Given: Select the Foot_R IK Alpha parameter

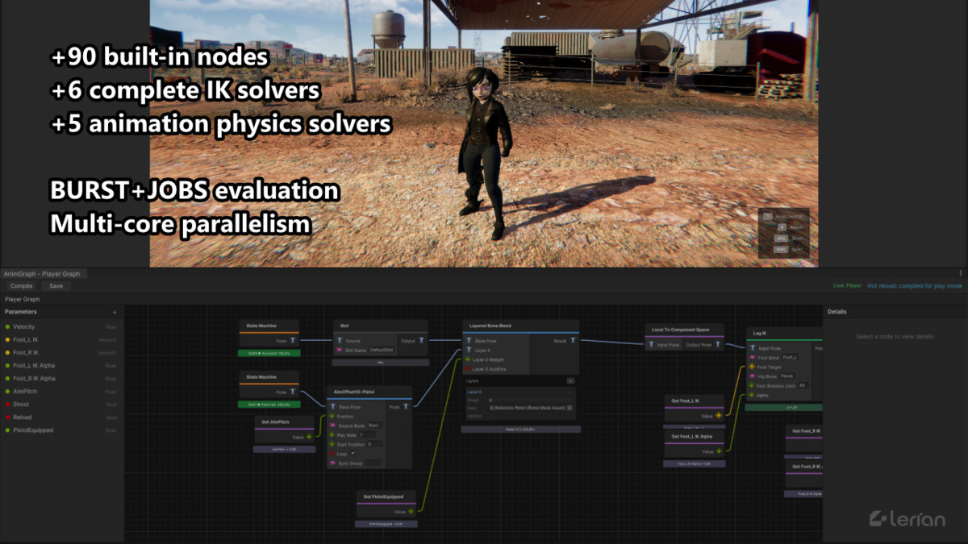Looking at the screenshot, I should click(61, 378).
